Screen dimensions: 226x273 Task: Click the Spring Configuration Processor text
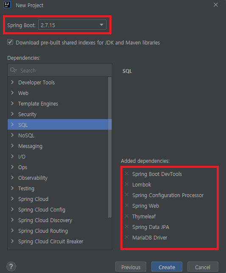click(168, 195)
